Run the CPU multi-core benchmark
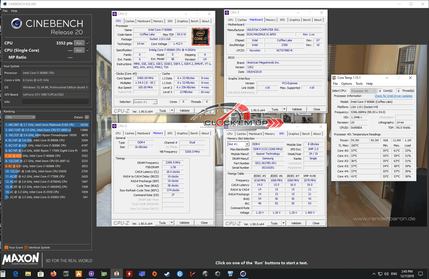 (x=79, y=43)
